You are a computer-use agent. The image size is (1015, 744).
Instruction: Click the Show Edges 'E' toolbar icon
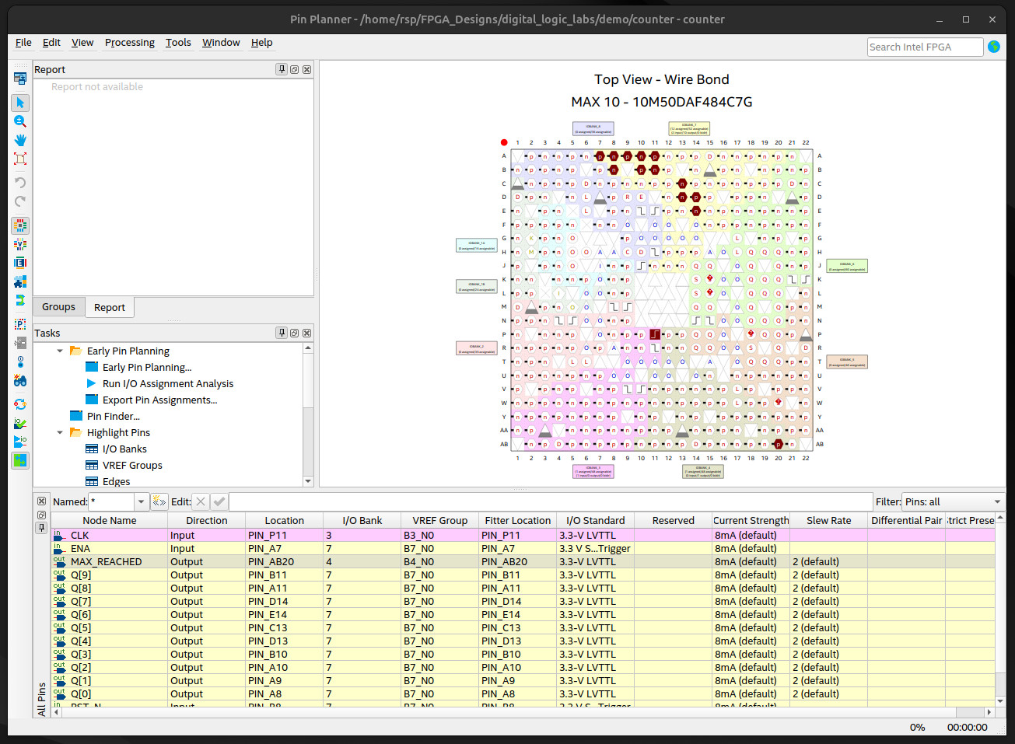click(20, 263)
